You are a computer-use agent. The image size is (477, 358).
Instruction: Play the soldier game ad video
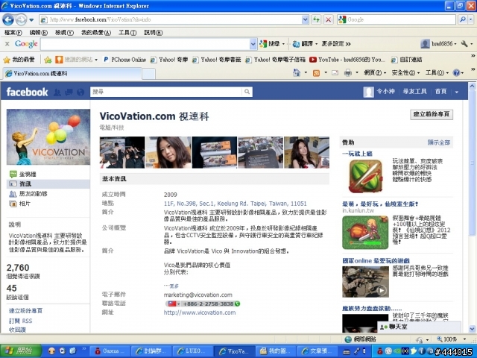pyautogui.click(x=382, y=290)
